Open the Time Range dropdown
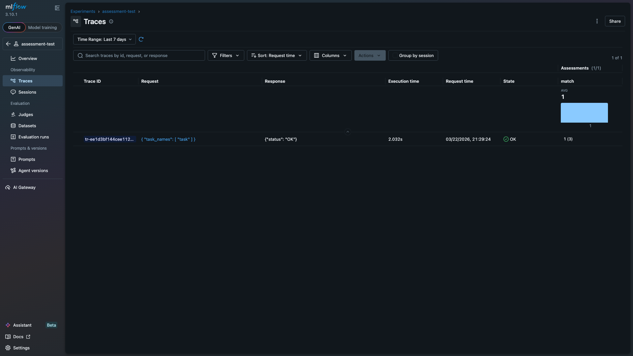Image resolution: width=633 pixels, height=356 pixels. tap(104, 39)
